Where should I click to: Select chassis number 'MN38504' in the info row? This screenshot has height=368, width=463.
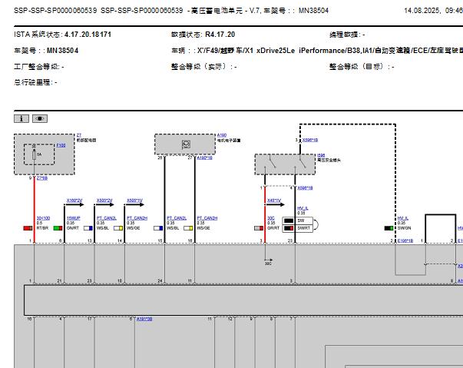pos(62,51)
